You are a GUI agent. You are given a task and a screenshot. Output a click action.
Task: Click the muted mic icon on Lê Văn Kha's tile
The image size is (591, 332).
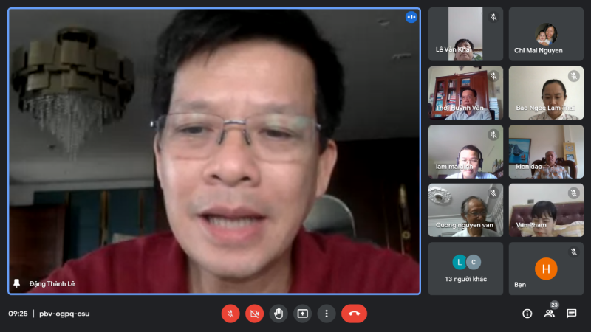[493, 17]
